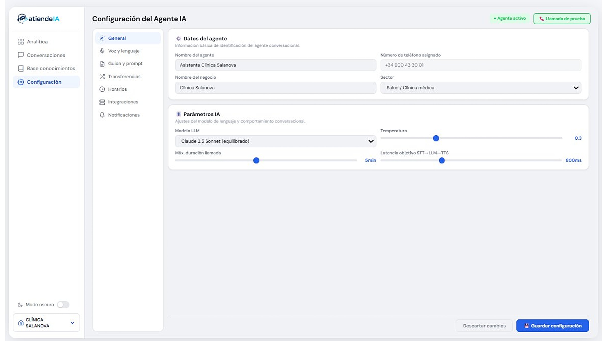Click the Transferencias shuffle arrows icon
This screenshot has height=341, width=607.
pyautogui.click(x=102, y=77)
